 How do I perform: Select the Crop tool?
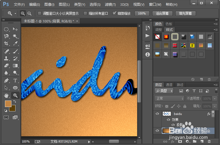tap(6, 43)
